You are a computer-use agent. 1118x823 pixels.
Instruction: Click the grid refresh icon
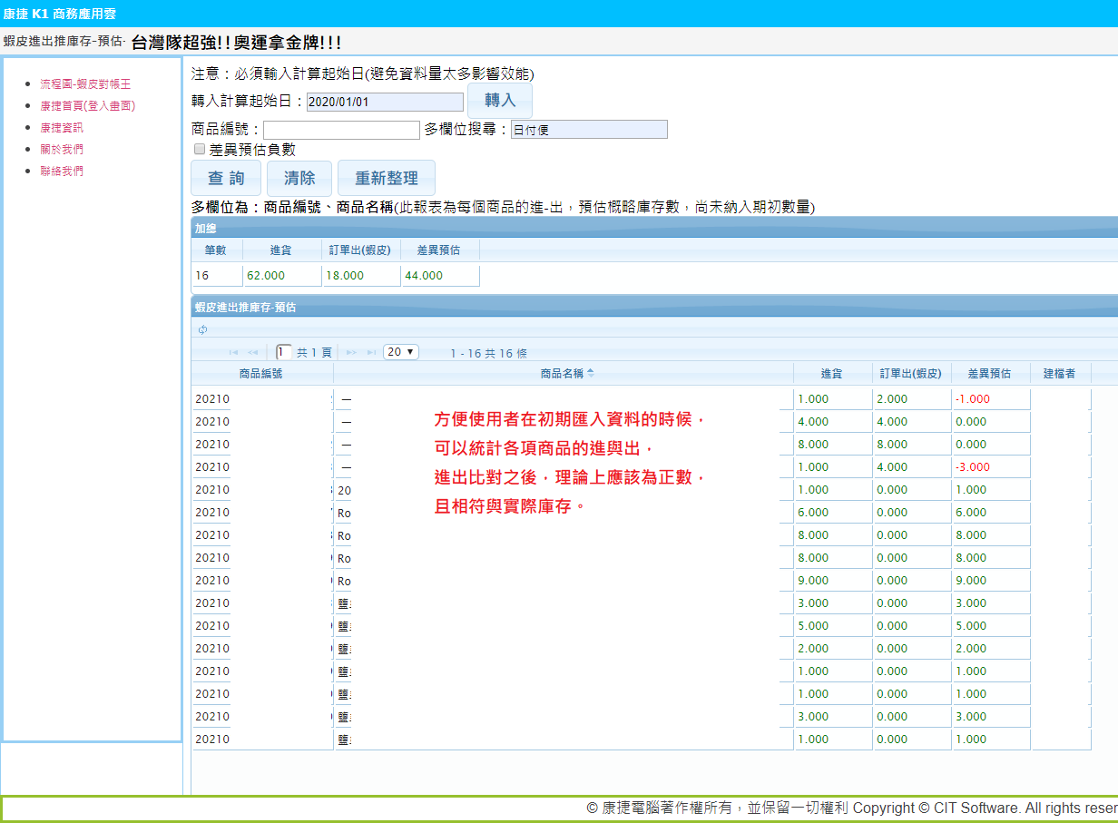[202, 329]
